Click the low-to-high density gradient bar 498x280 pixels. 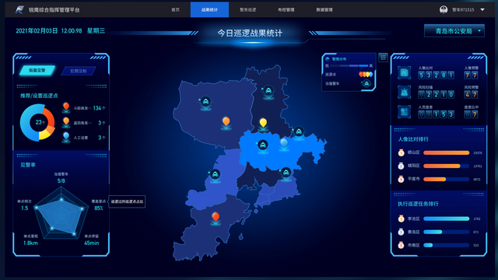349,65
